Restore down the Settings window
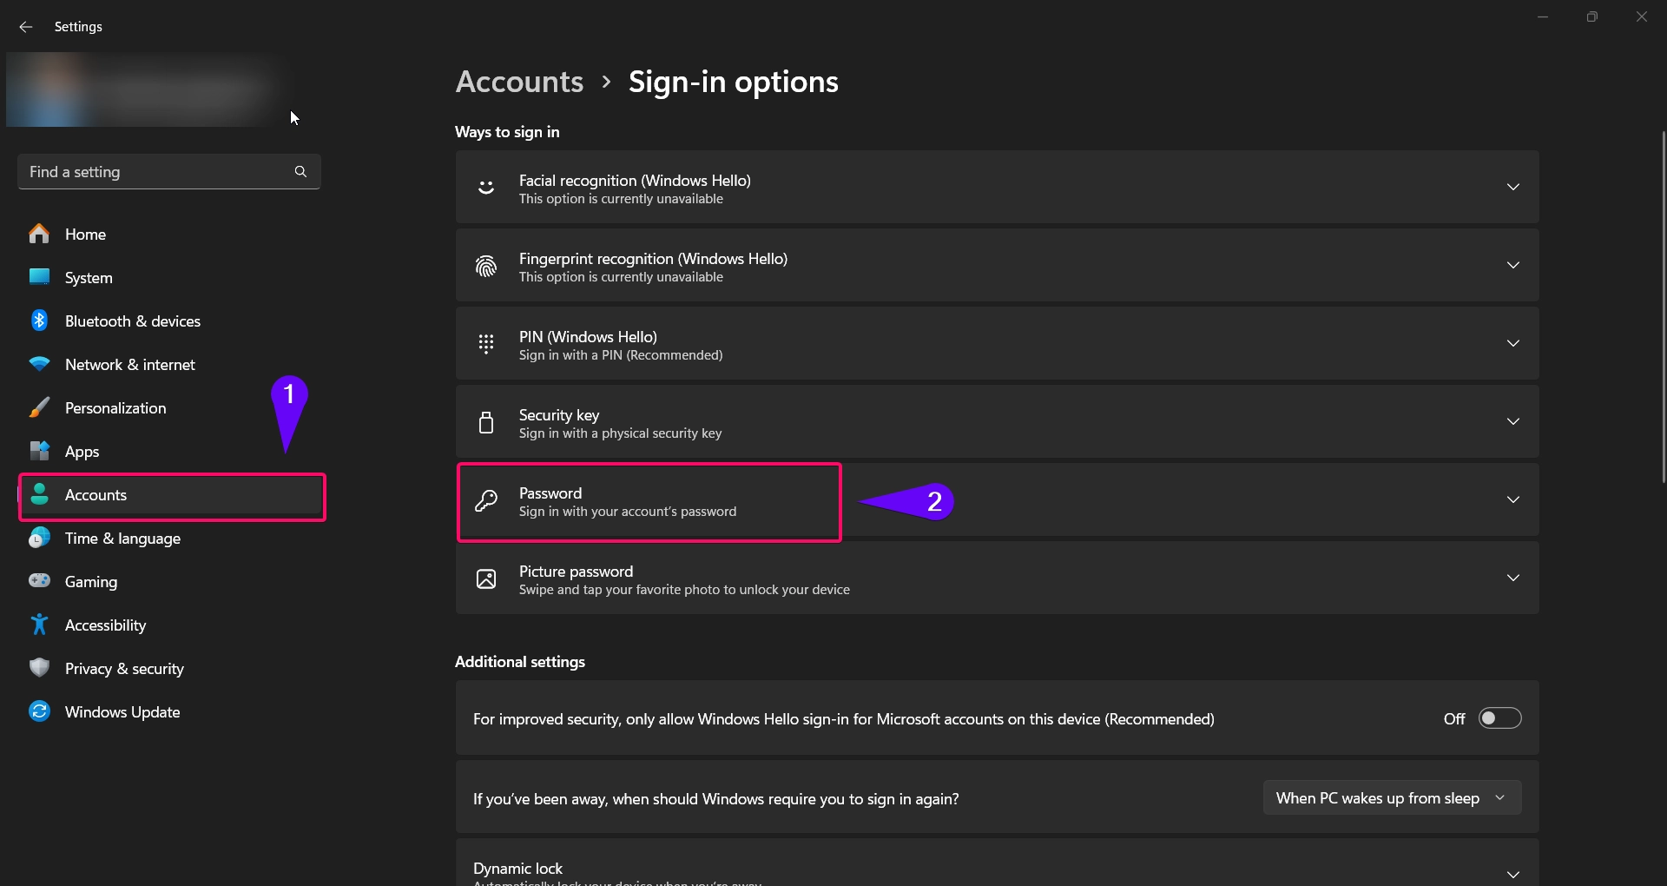Image resolution: width=1667 pixels, height=886 pixels. (x=1591, y=17)
